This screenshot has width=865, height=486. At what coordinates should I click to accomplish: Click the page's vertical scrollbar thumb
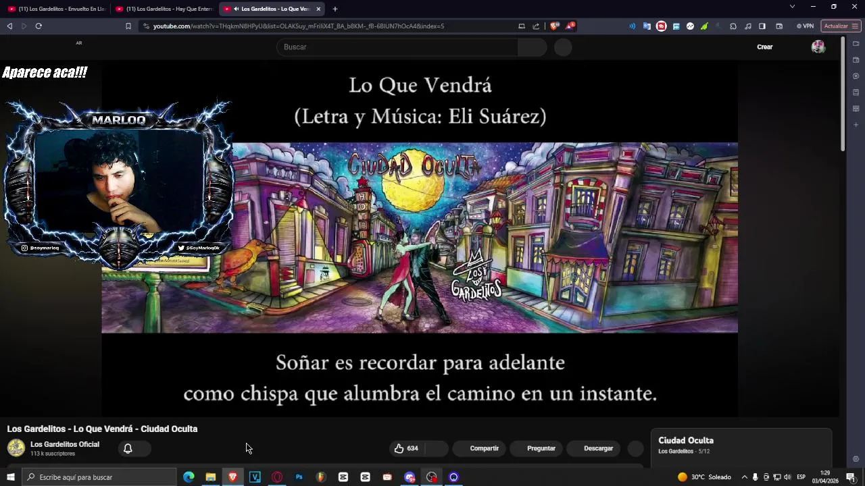click(842, 94)
